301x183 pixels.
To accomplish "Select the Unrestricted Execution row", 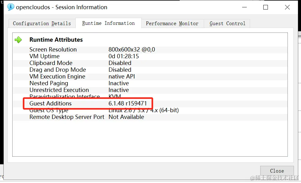I will 59,90.
